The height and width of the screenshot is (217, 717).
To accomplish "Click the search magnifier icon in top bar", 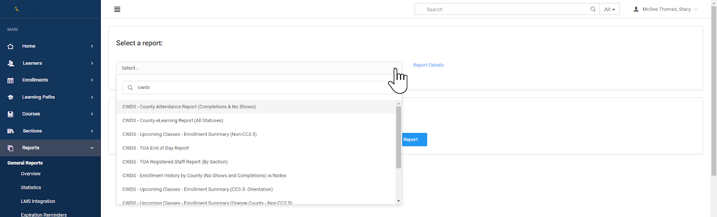I will point(593,9).
